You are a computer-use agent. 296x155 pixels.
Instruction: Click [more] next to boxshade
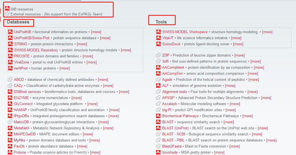(219, 152)
